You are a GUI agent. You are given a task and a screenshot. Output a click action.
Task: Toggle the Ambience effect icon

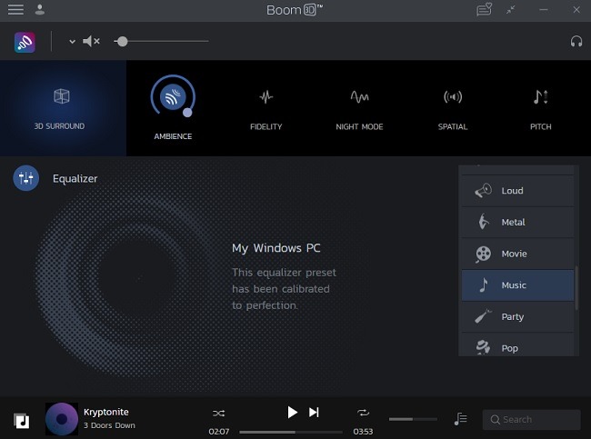tap(173, 97)
